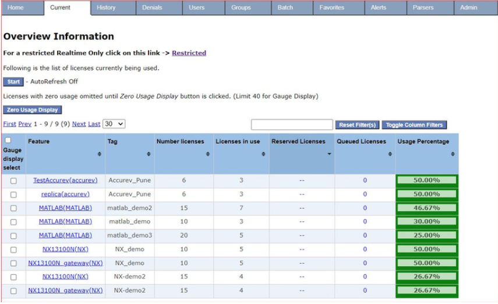
Task: Enable gauge checkbox for NX13100N(NX) NX_demo row
Action: (13, 249)
